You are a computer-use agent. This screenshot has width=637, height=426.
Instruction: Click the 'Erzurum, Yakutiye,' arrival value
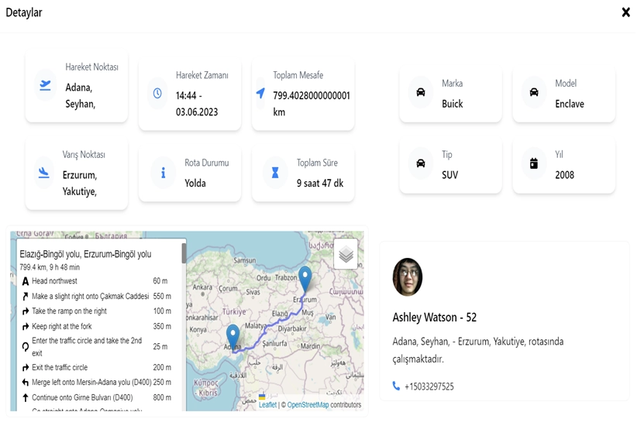click(80, 184)
